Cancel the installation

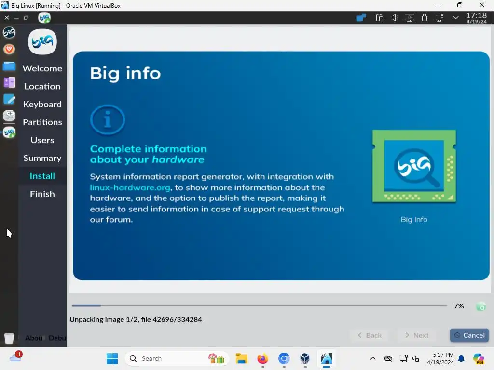(x=469, y=335)
